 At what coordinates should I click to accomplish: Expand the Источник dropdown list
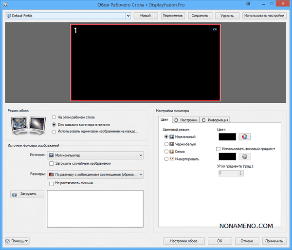pyautogui.click(x=140, y=155)
